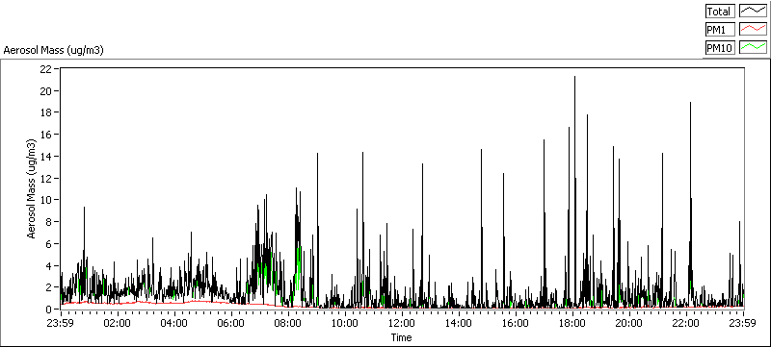Click the 22 maximum y-axis value
The width and height of the screenshot is (771, 347).
pos(46,69)
